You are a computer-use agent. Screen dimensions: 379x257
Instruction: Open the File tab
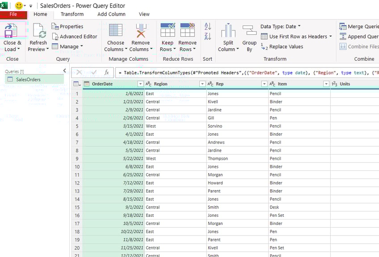point(13,14)
